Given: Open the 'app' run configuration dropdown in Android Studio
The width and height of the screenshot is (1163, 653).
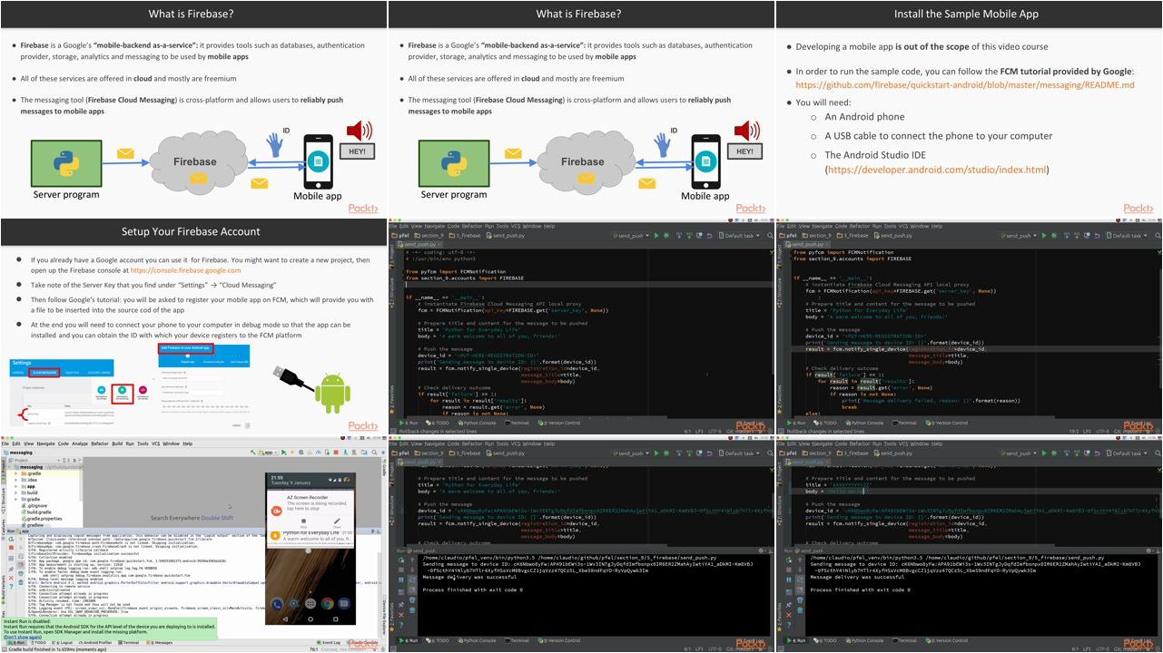Looking at the screenshot, I should tap(268, 453).
